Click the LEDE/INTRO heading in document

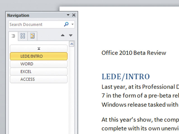pyautogui.click(x=126, y=77)
